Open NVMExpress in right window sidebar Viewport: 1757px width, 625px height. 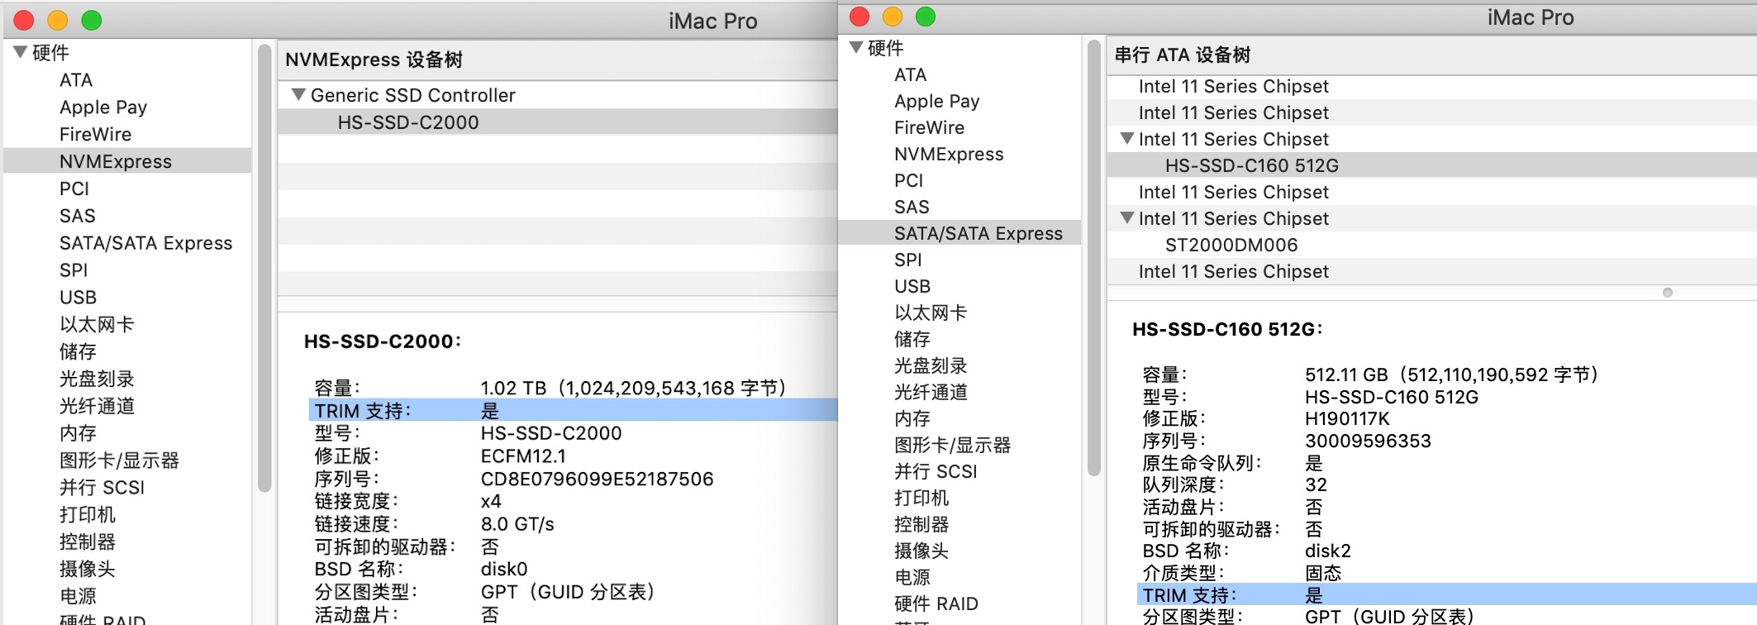tap(949, 154)
